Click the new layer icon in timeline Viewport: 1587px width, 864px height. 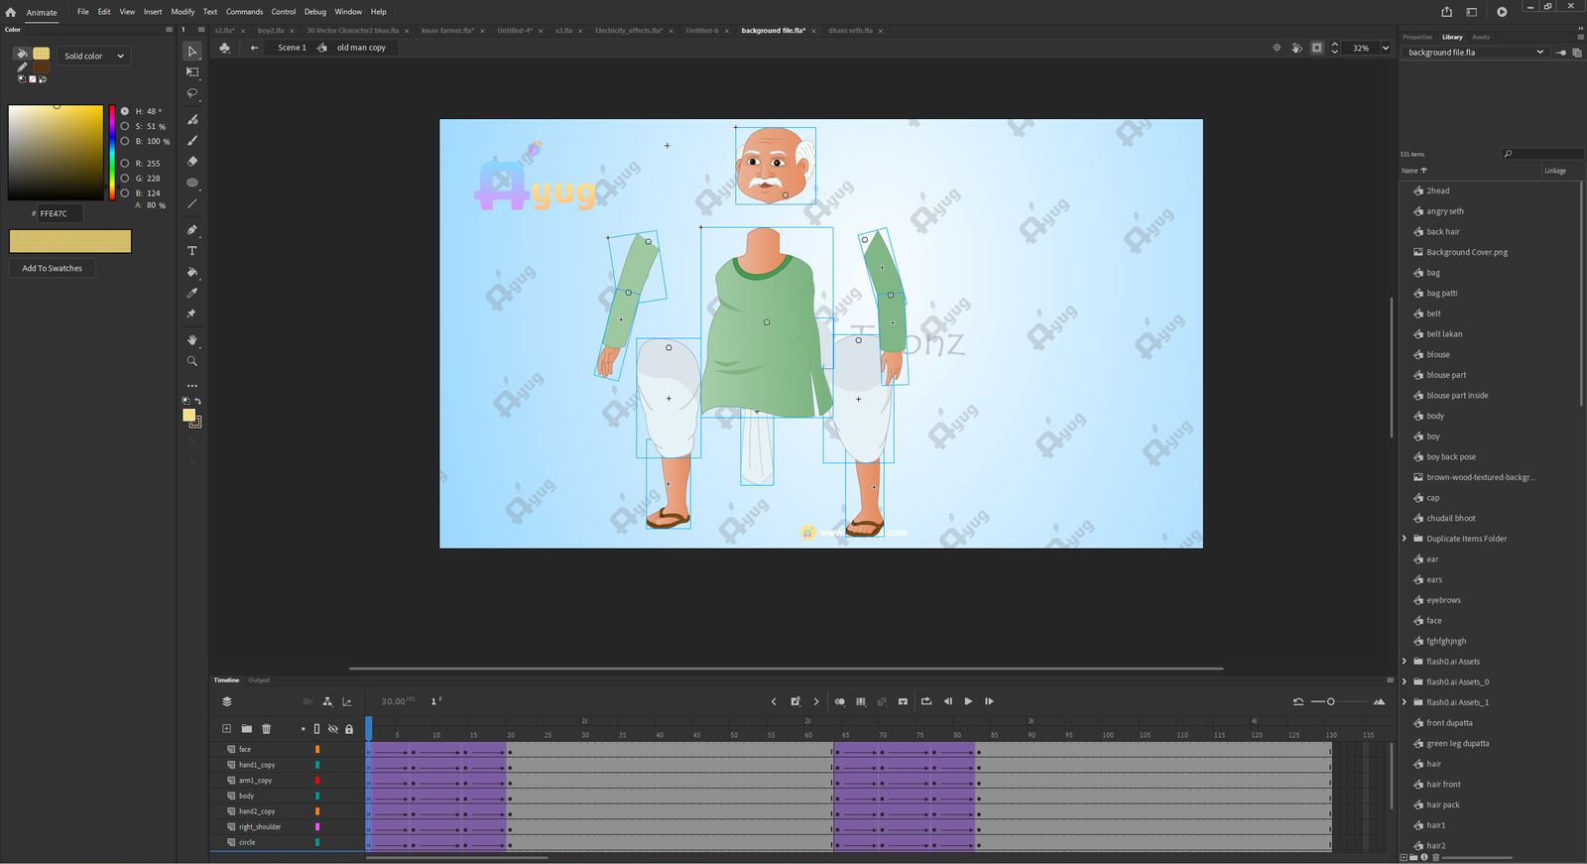[x=226, y=729]
